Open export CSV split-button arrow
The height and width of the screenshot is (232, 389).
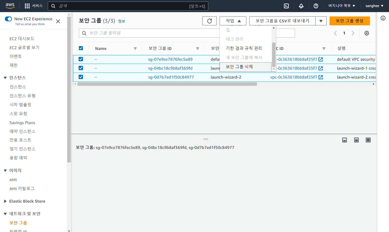tap(321, 21)
